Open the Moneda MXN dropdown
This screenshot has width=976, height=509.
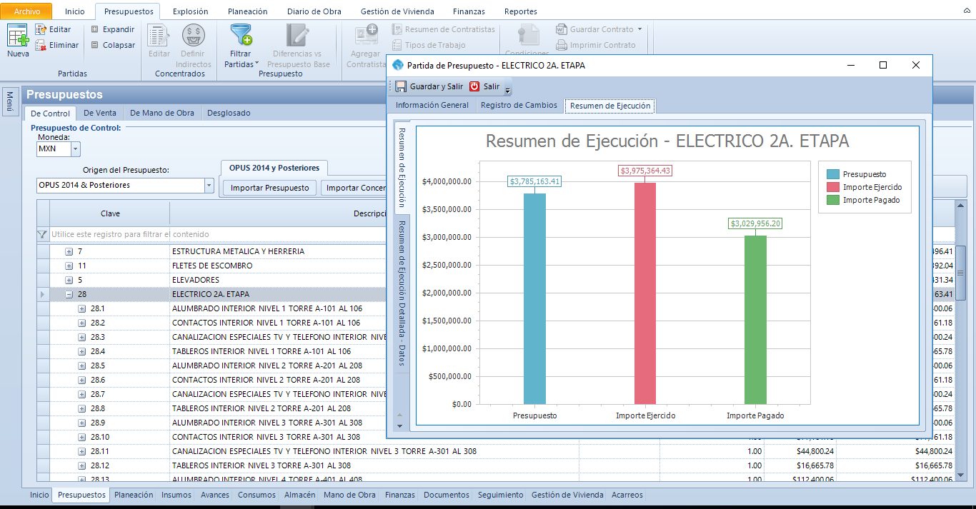(76, 149)
